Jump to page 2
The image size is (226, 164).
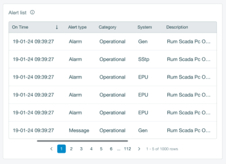tap(71, 149)
